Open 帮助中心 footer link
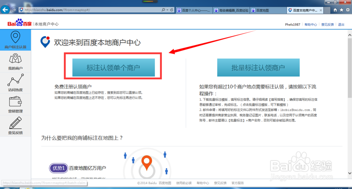This screenshot has width=352, height=189. coord(203,183)
